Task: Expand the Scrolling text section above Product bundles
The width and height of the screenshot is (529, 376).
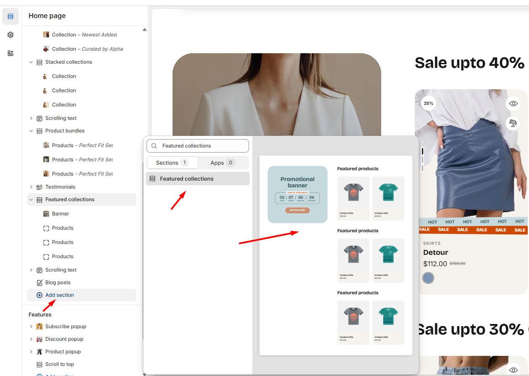Action: click(x=31, y=118)
